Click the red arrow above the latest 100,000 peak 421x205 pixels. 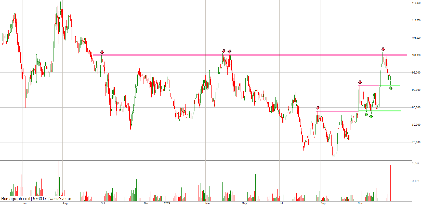coord(383,49)
